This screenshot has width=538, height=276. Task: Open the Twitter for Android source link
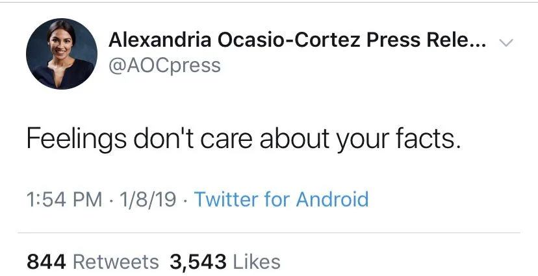(x=281, y=199)
